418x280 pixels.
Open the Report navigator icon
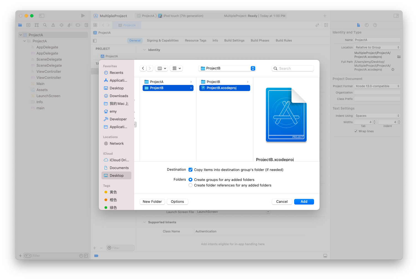86,25
